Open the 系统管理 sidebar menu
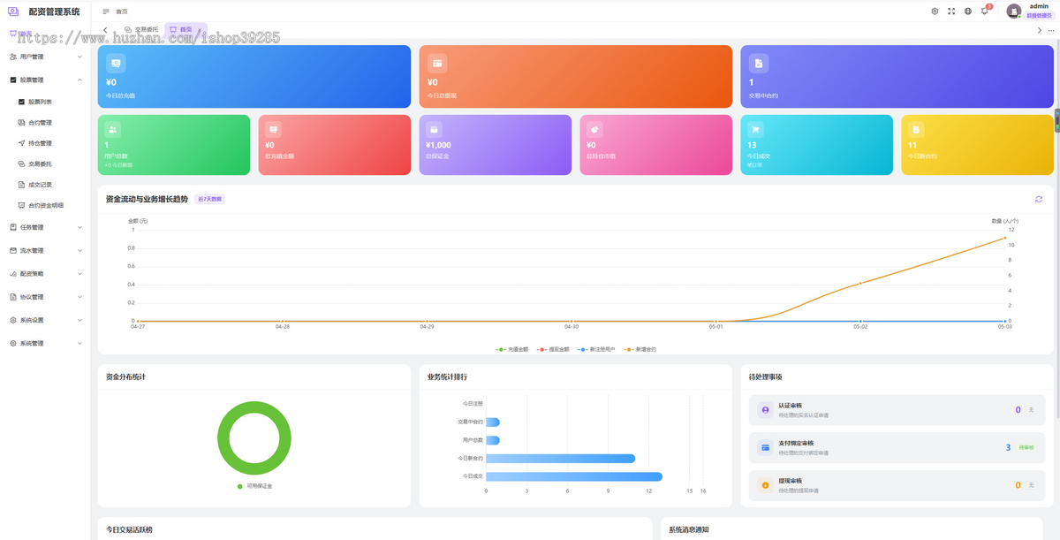Screen dimensions: 1060x540 46,343
